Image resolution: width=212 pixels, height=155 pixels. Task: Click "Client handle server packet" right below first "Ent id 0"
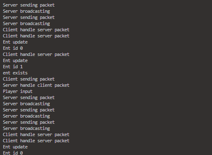(x=36, y=54)
